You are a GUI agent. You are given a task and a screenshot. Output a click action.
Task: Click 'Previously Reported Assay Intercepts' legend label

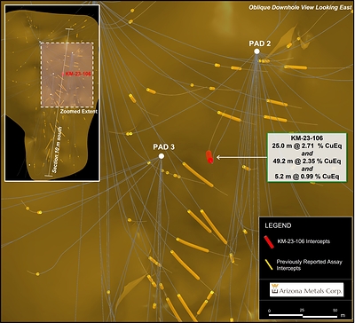point(309,264)
